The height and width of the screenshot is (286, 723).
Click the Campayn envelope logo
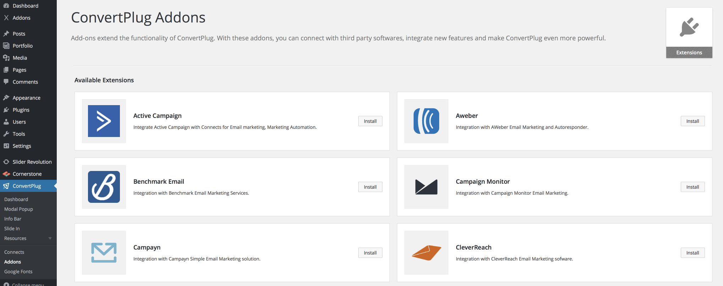[104, 253]
